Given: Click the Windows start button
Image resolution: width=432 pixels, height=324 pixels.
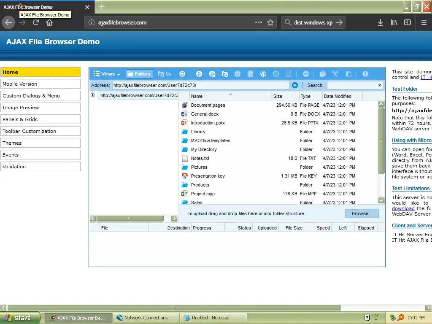Looking at the screenshot, I should [x=20, y=318].
